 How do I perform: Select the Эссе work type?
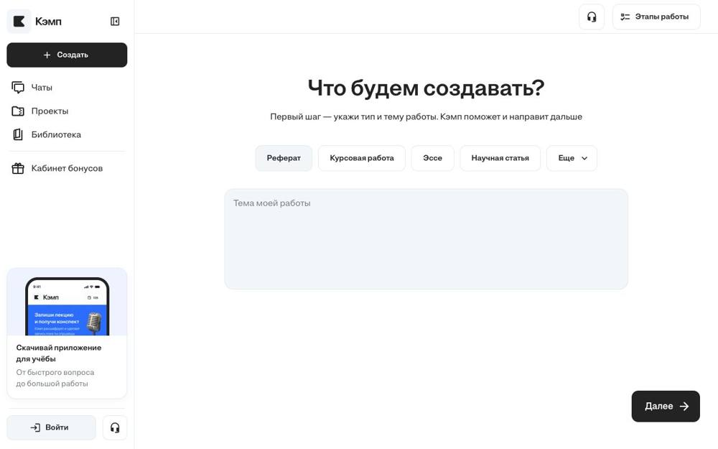click(432, 158)
